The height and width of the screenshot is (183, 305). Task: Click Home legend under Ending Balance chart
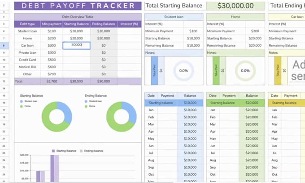(x=90, y=106)
